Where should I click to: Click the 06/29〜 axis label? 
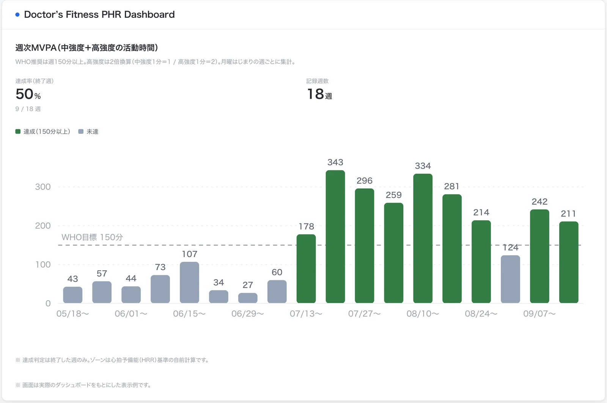point(248,314)
